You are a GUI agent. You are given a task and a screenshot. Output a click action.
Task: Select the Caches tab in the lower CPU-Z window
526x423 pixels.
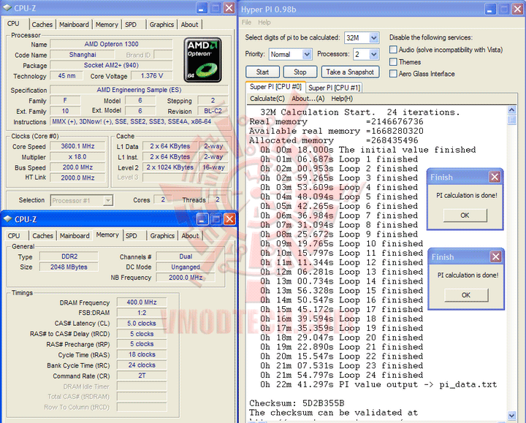42,236
